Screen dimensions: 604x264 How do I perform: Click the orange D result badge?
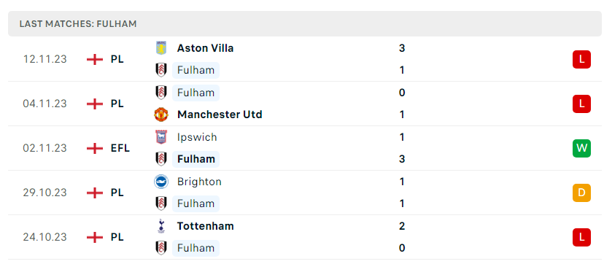tap(581, 193)
